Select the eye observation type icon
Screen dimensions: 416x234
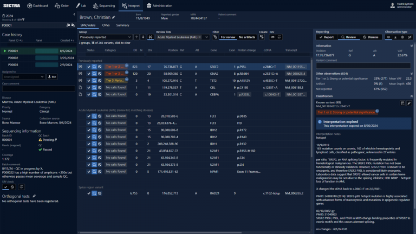[x=389, y=37]
